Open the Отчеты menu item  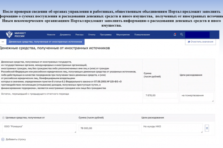coord(91,35)
